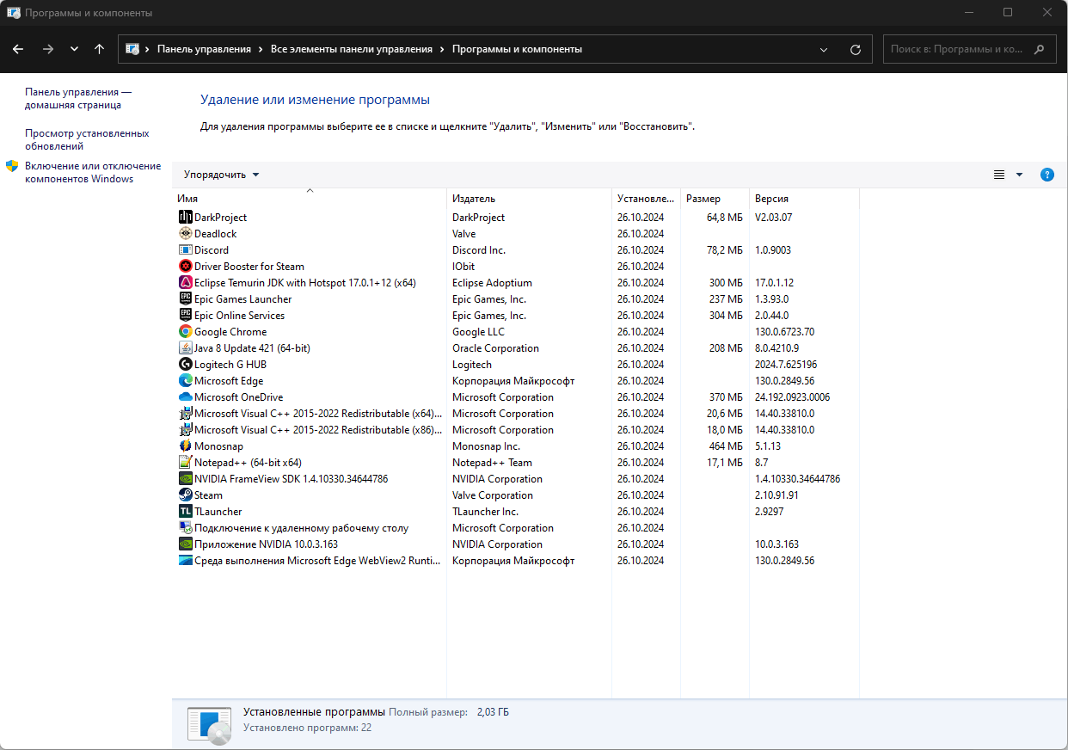Sort by the Установлено column header
The width and height of the screenshot is (1068, 750).
pyautogui.click(x=646, y=199)
